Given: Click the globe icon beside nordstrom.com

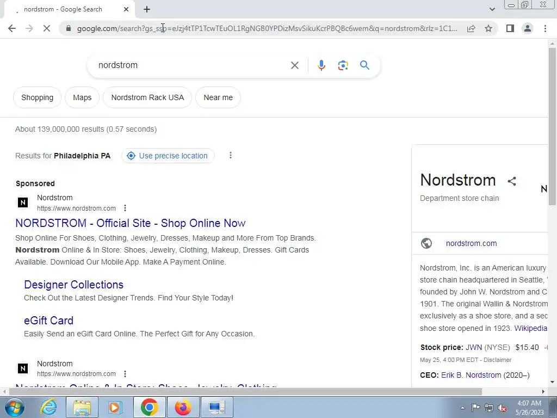Looking at the screenshot, I should pos(426,243).
